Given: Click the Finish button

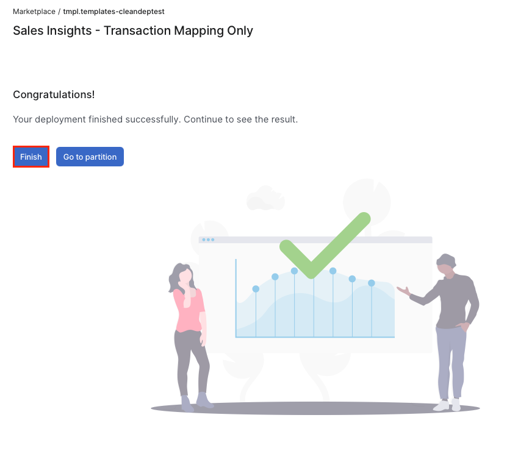Looking at the screenshot, I should tap(31, 157).
